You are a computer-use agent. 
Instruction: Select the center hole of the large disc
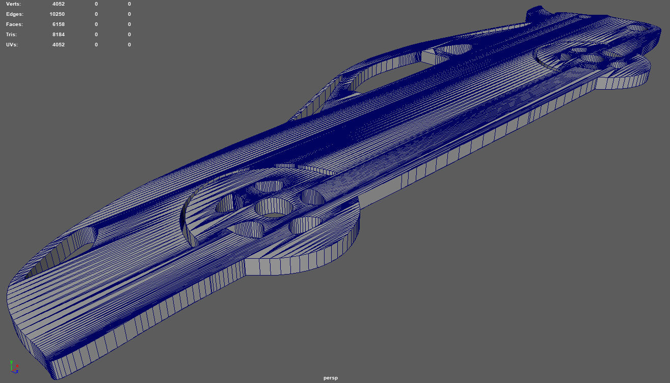(x=274, y=207)
